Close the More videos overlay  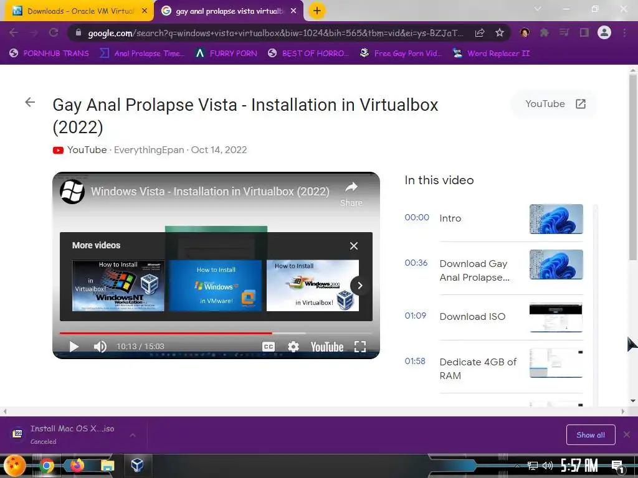click(354, 246)
